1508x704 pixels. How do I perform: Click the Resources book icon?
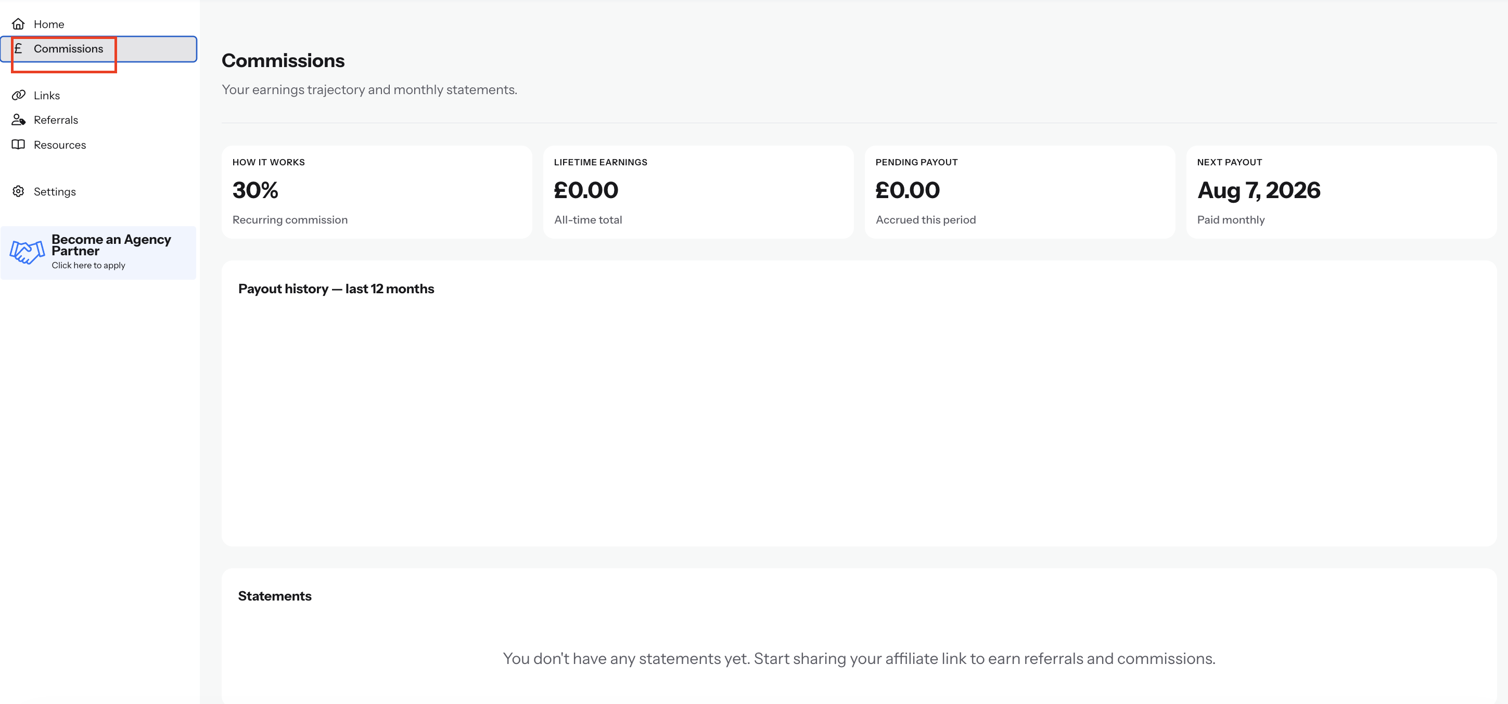point(18,145)
